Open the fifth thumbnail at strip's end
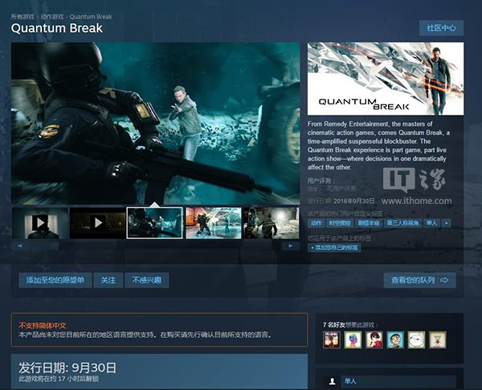Image resolution: width=482 pixels, height=390 pixels. coord(272,223)
